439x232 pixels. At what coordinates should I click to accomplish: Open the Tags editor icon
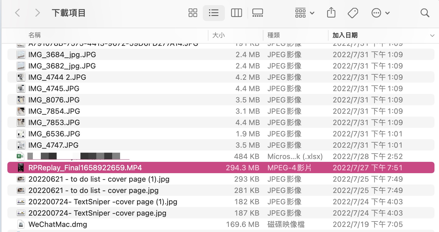[x=353, y=13]
